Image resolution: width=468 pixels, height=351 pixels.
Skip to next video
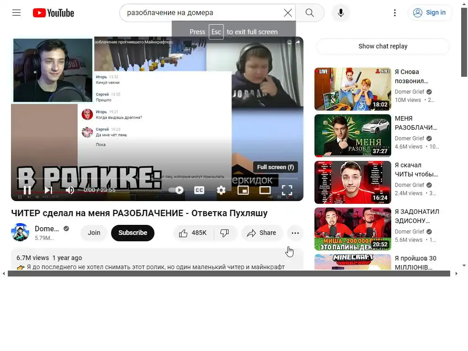coord(48,190)
